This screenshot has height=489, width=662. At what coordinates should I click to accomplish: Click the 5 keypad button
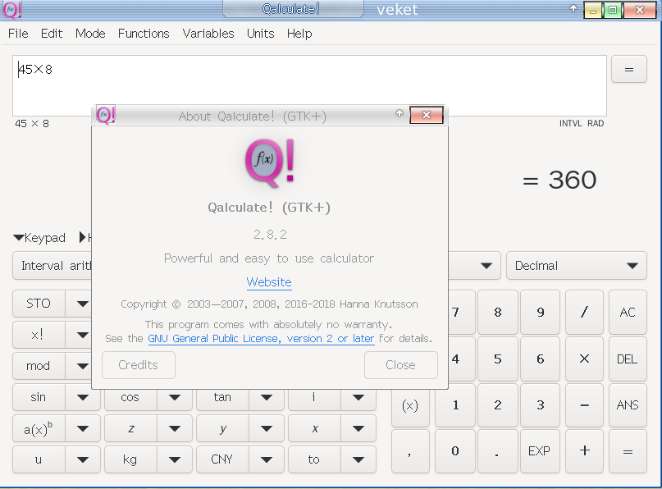tap(498, 359)
